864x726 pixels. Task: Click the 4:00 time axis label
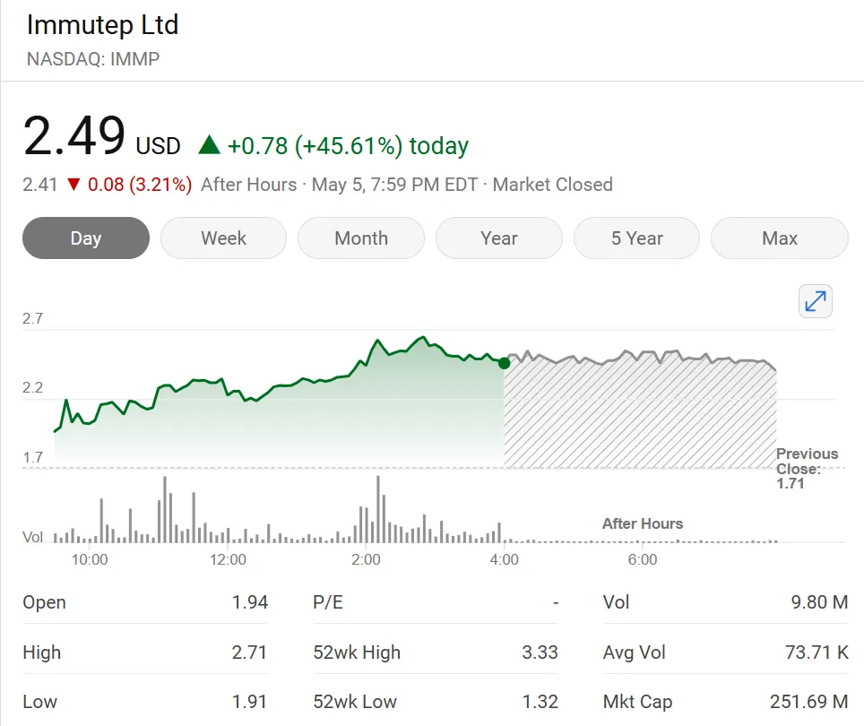click(504, 560)
